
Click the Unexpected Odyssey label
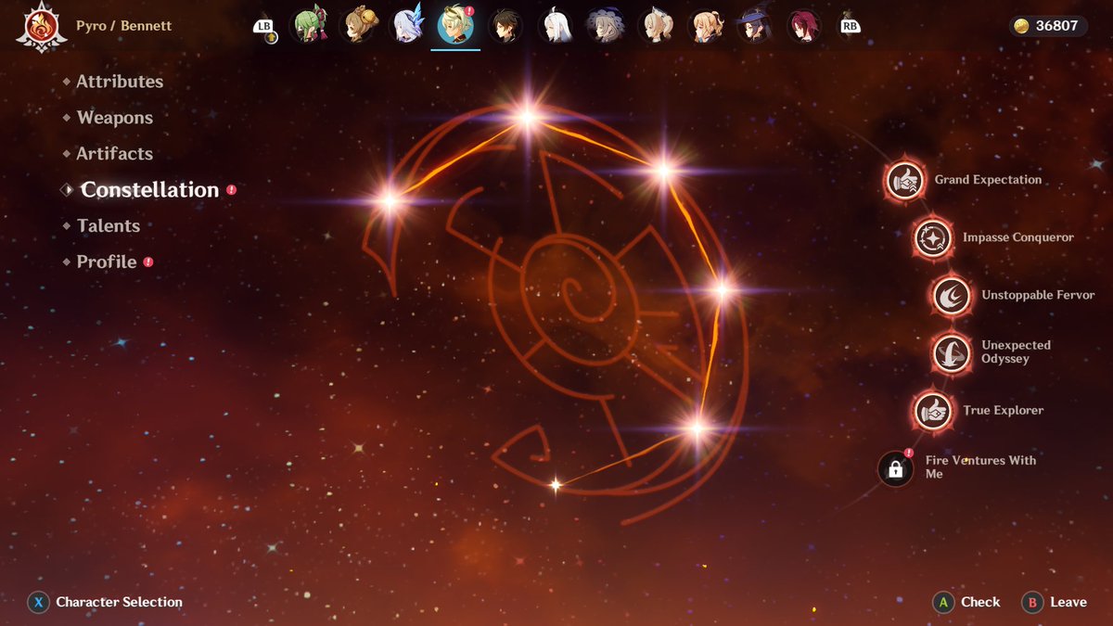(x=1017, y=351)
